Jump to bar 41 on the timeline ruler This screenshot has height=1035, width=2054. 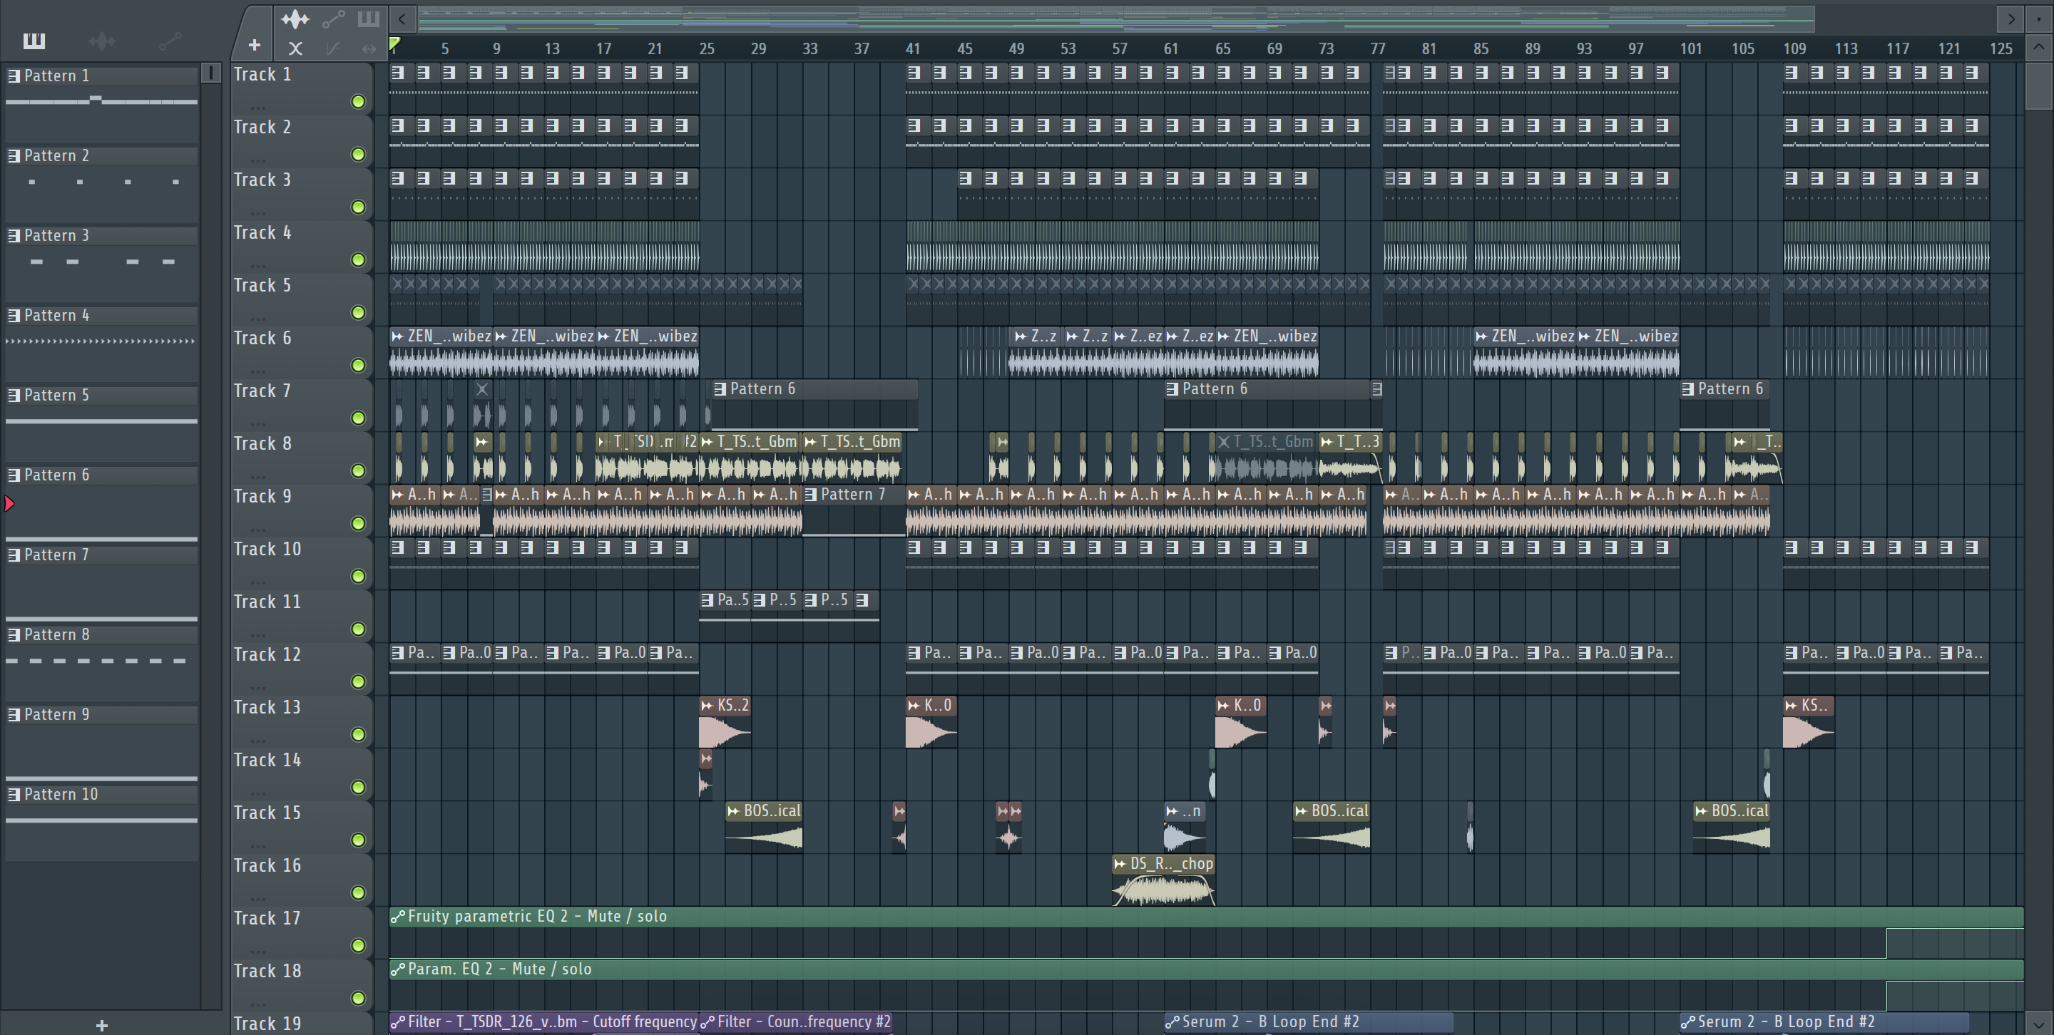pos(913,48)
